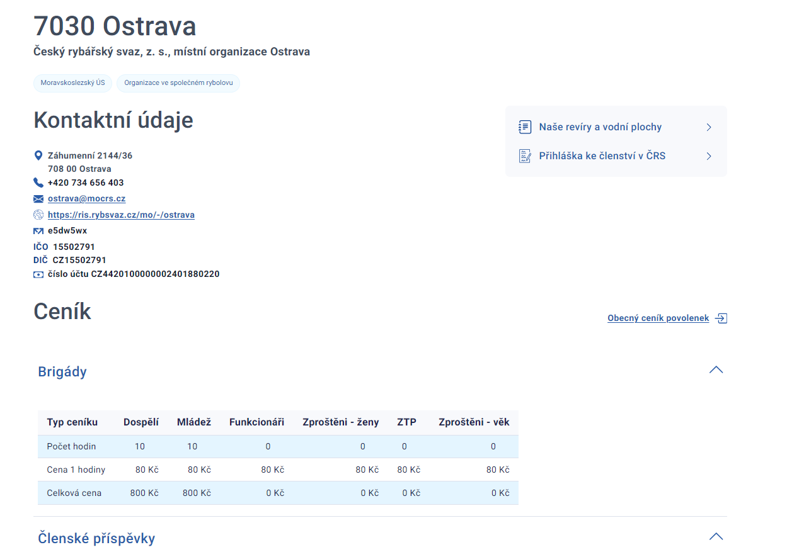804x557 pixels.
Task: Click the IČO value 15502791
Action: tap(74, 247)
